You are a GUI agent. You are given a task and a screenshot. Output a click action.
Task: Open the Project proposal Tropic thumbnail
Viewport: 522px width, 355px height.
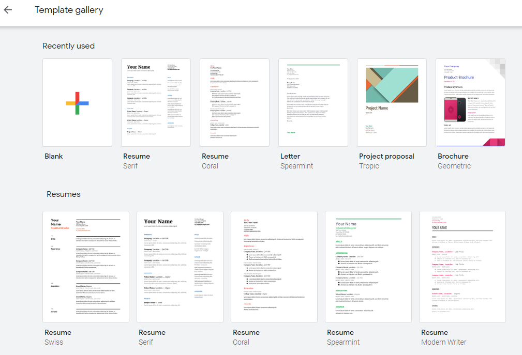(x=392, y=103)
